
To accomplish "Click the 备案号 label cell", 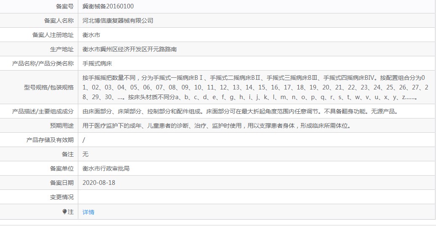I will point(39,6).
